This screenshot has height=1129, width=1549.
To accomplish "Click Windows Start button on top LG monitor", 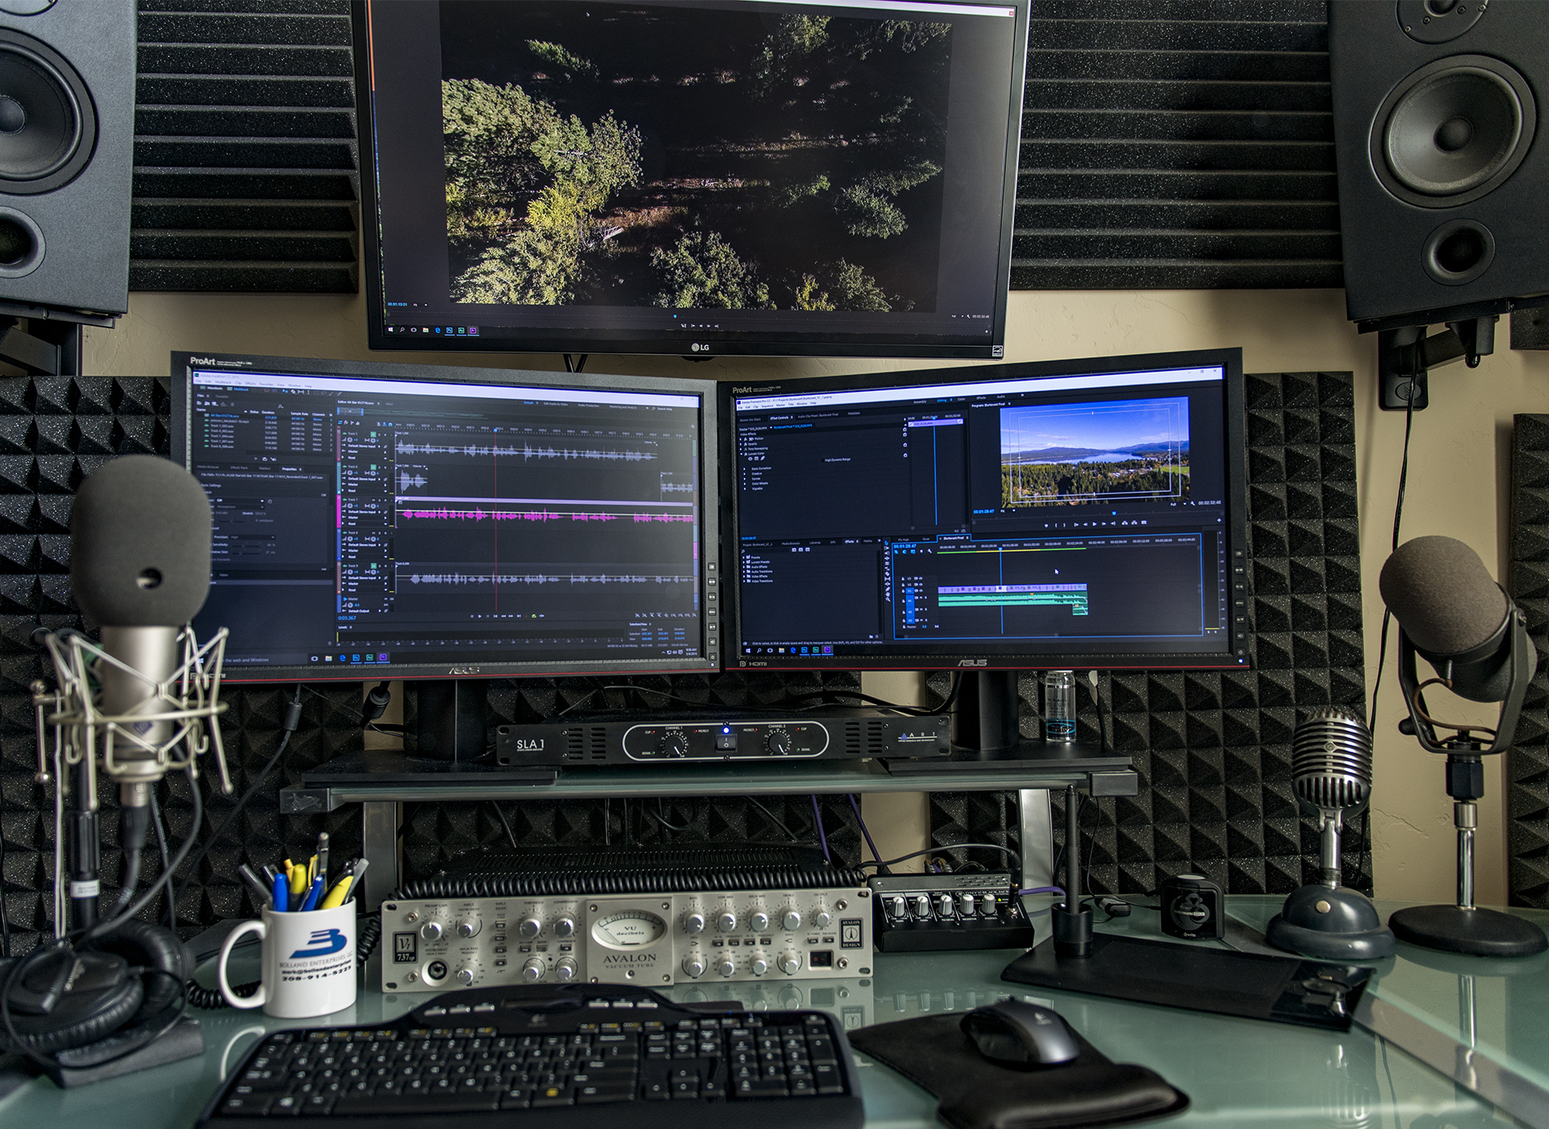I will [x=392, y=330].
